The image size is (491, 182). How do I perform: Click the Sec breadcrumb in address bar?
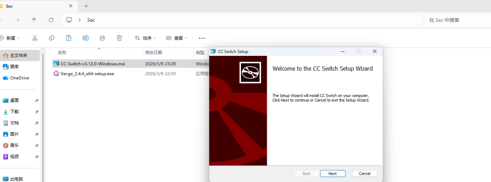(91, 20)
